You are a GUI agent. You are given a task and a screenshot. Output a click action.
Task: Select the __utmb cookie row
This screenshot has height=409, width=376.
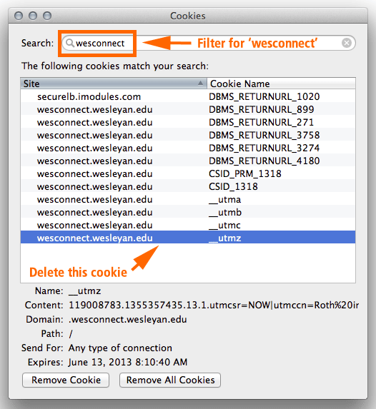coord(188,212)
